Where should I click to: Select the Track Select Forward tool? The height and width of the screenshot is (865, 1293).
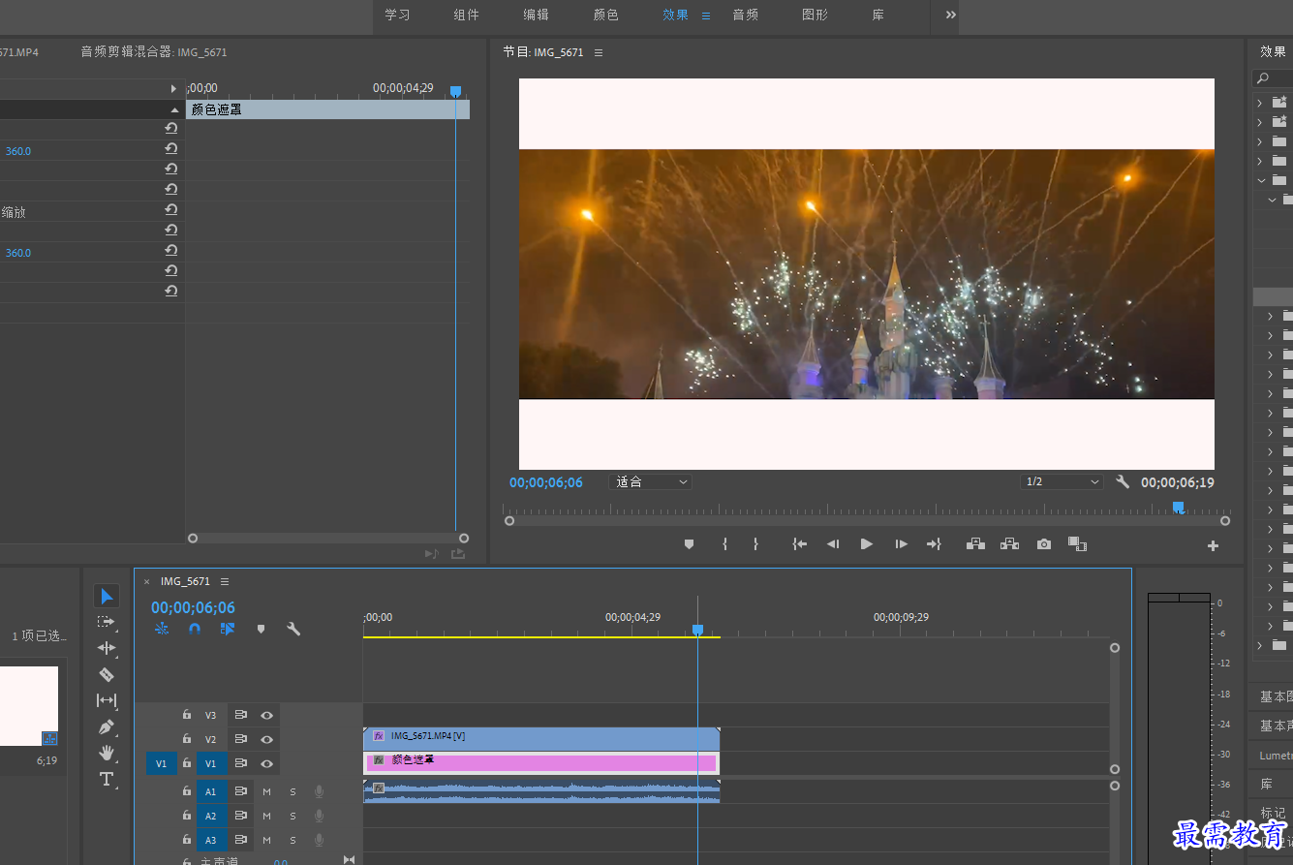pyautogui.click(x=107, y=622)
